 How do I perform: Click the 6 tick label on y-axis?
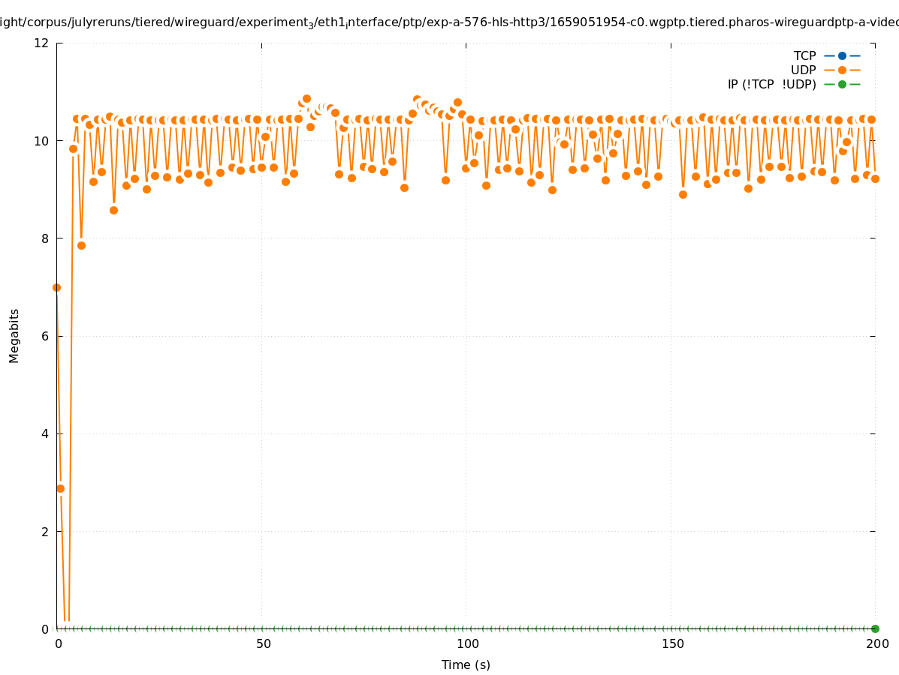click(45, 336)
